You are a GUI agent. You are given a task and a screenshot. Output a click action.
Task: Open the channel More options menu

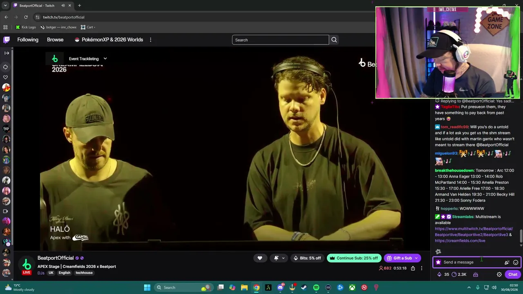coord(422,268)
